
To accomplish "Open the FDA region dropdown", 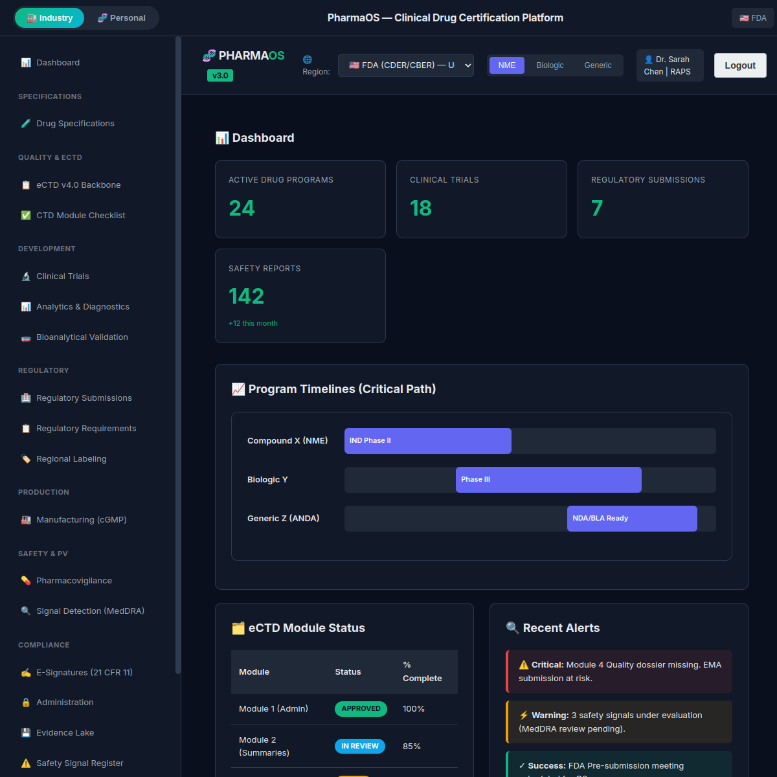I will point(406,65).
